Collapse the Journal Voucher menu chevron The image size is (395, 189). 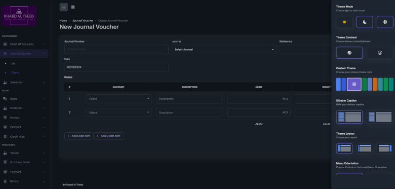click(x=44, y=54)
